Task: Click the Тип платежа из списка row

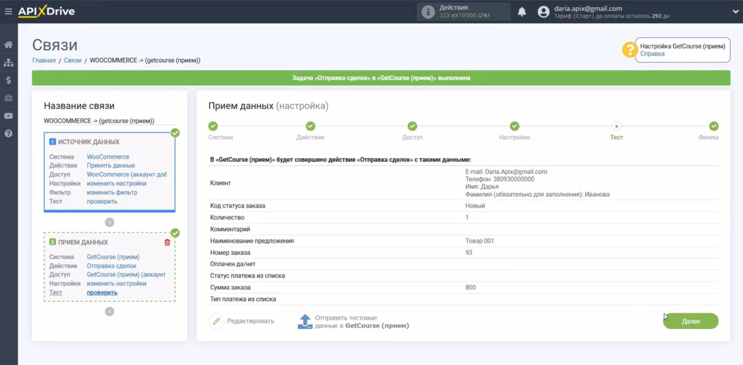Action: click(464, 299)
